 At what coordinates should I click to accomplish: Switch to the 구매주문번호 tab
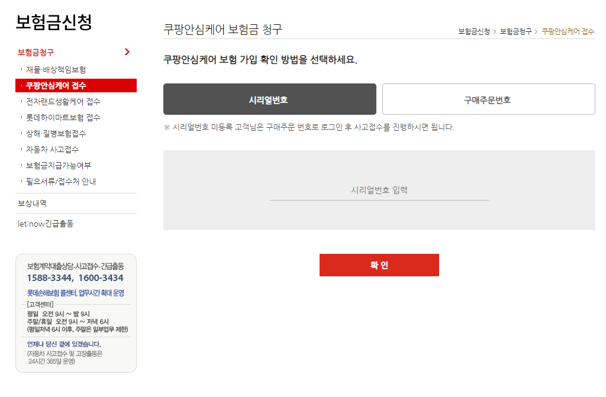(x=489, y=99)
